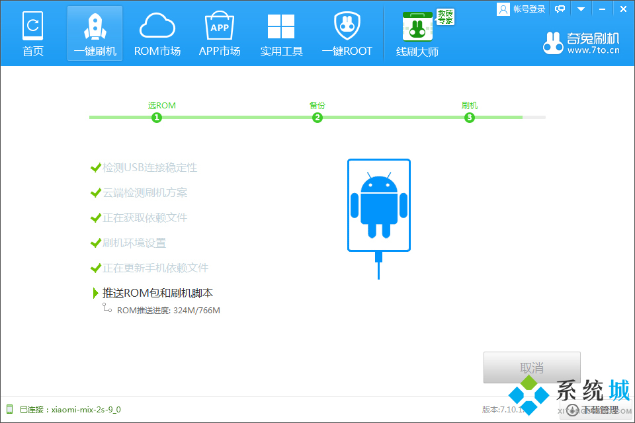The width and height of the screenshot is (635, 423).
Task: Click step 3 刷机 circle marker
Action: pos(470,118)
